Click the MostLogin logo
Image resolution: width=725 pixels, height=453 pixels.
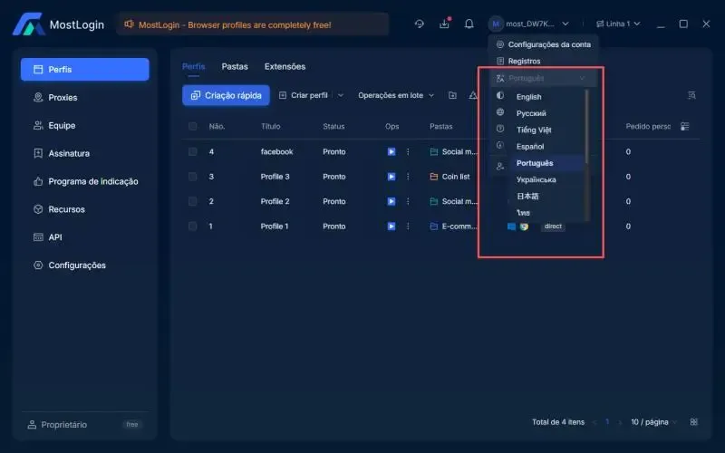(x=58, y=24)
